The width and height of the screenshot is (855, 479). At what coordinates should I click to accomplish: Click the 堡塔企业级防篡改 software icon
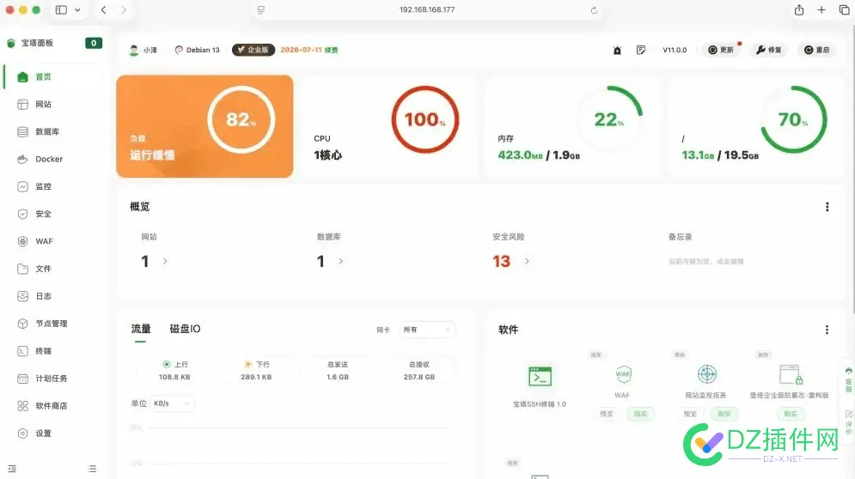click(790, 374)
